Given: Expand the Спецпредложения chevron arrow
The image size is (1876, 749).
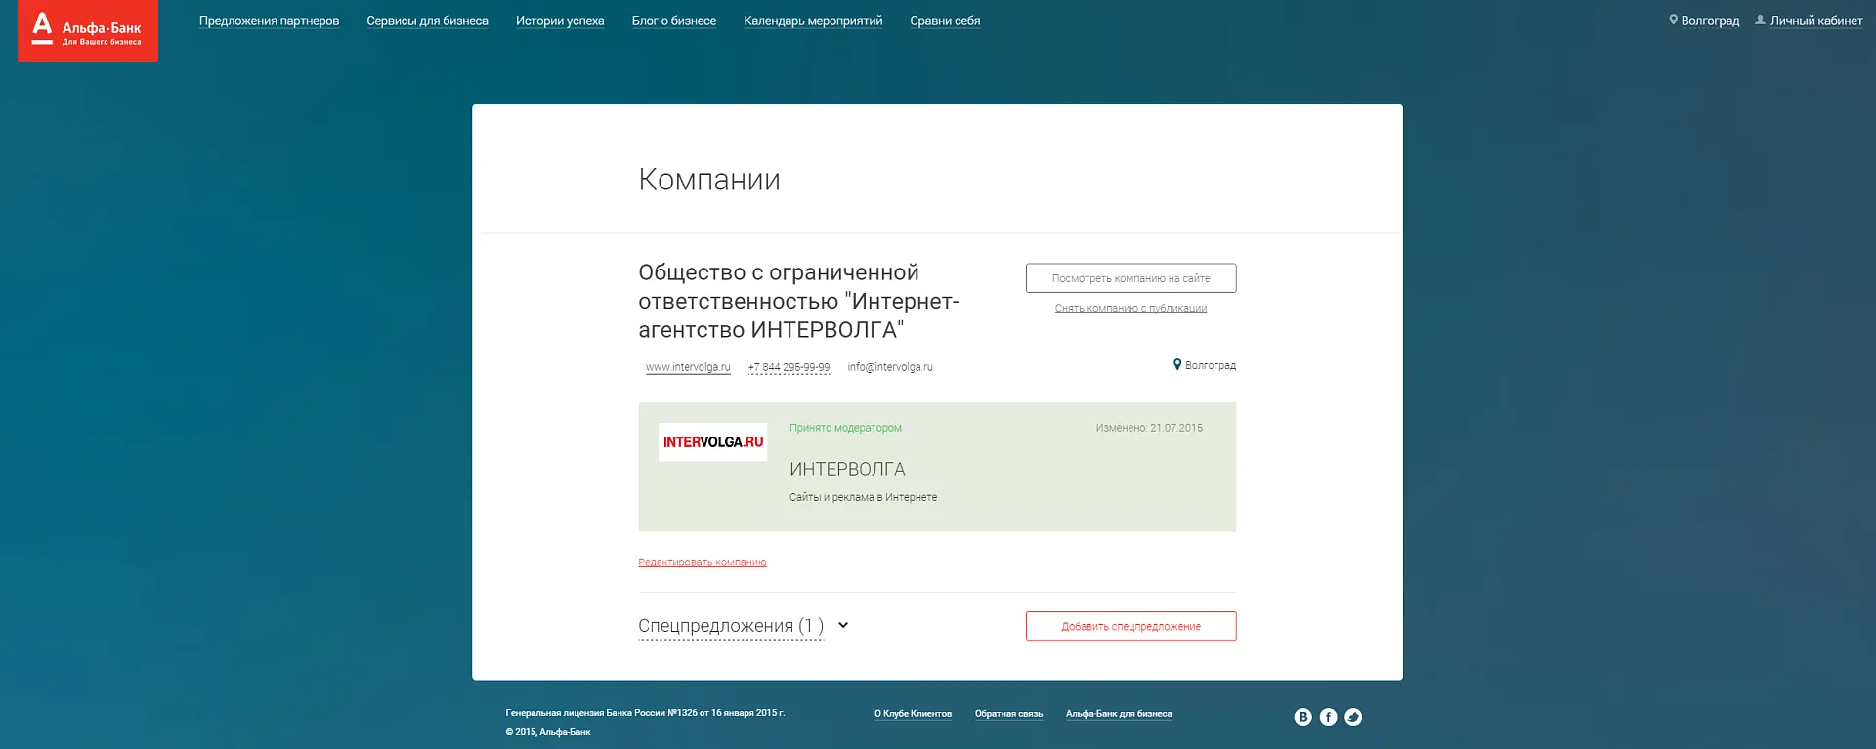Looking at the screenshot, I should pyautogui.click(x=843, y=625).
